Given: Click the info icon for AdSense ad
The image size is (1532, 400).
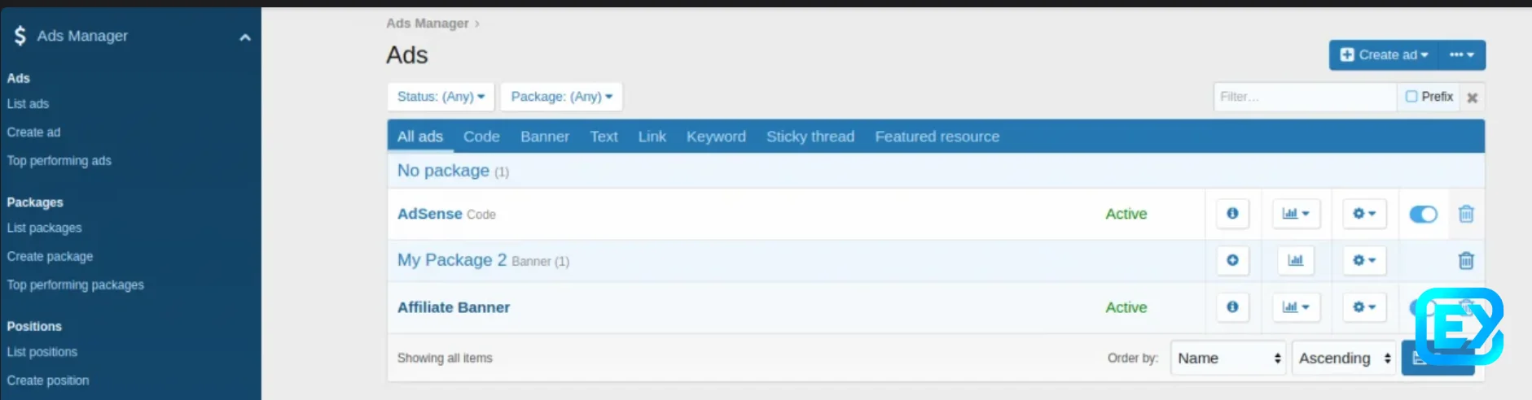Looking at the screenshot, I should (x=1232, y=214).
